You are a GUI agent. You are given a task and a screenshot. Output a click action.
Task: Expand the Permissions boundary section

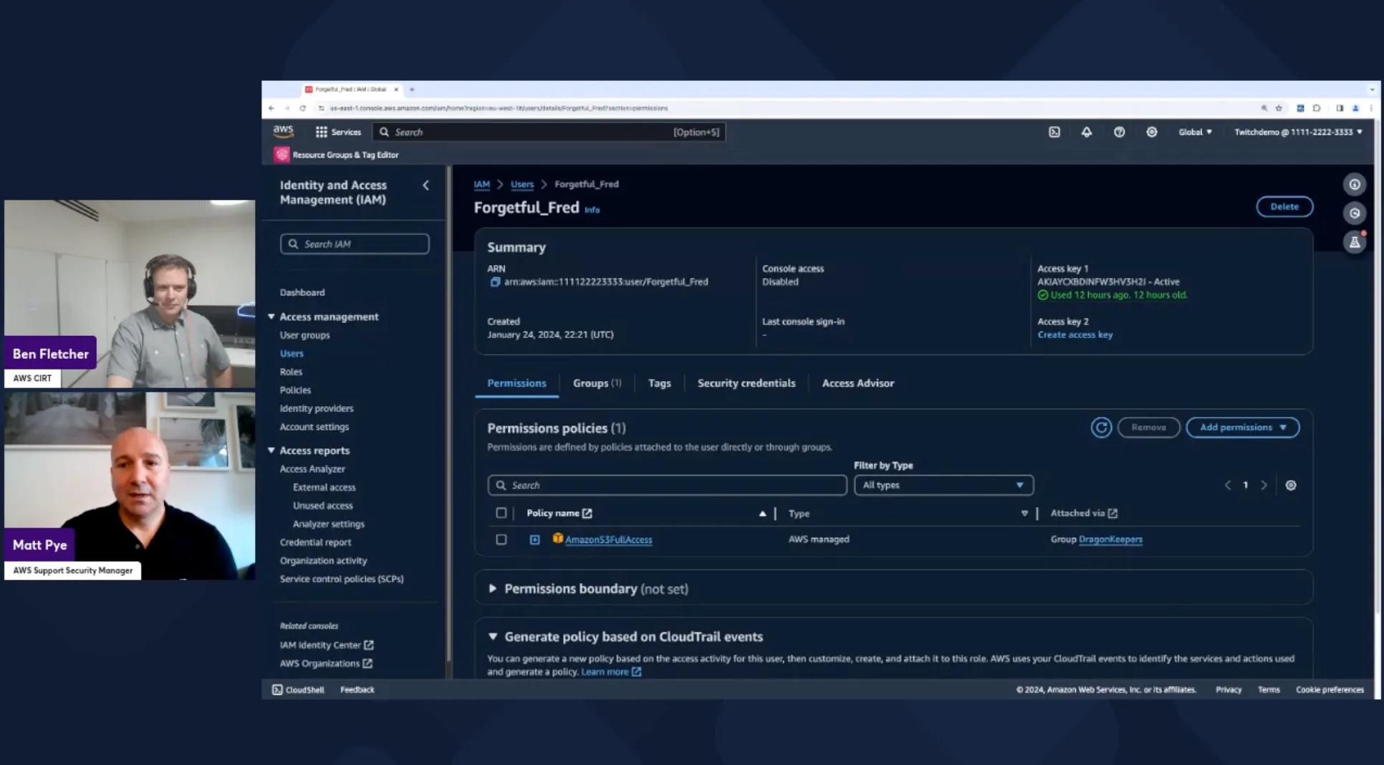pos(493,589)
